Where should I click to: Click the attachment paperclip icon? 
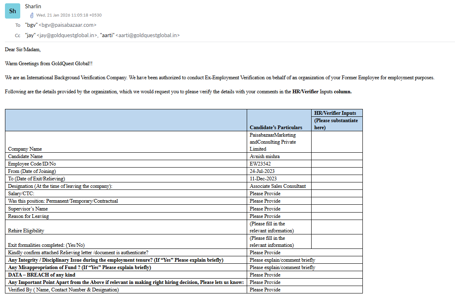click(x=32, y=15)
